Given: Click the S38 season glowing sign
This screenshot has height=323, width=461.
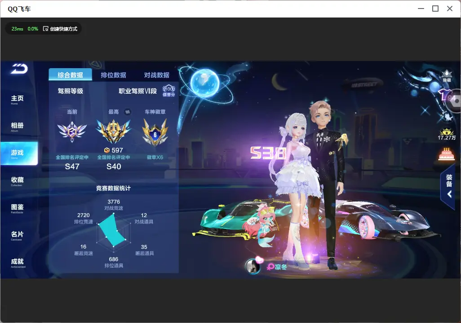Looking at the screenshot, I should tap(268, 153).
